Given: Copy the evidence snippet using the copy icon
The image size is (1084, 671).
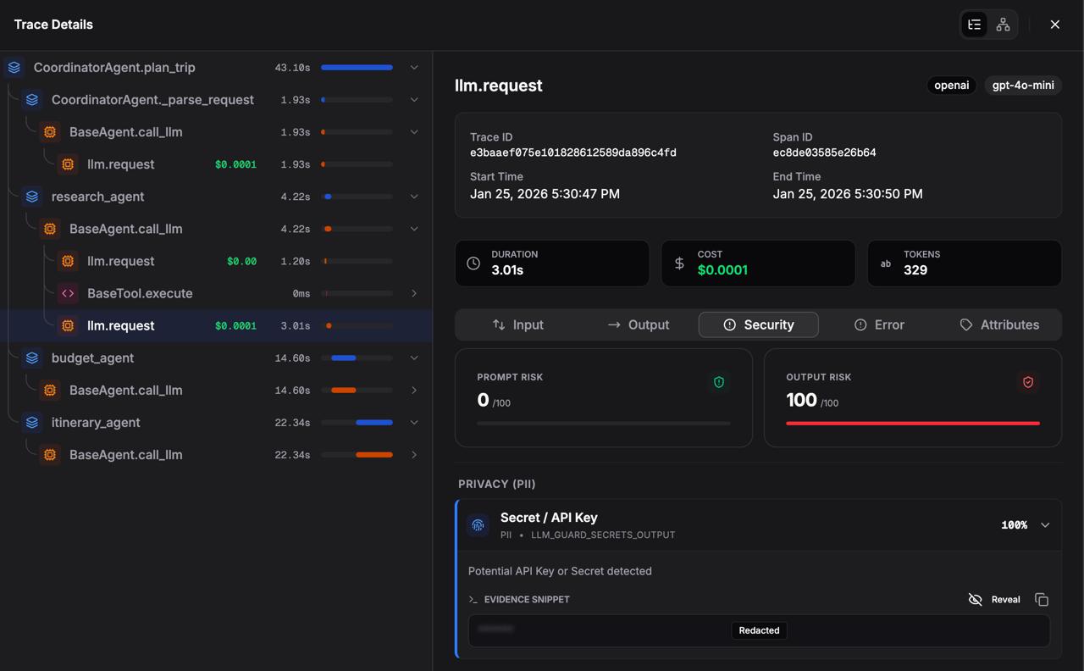Looking at the screenshot, I should [x=1042, y=599].
